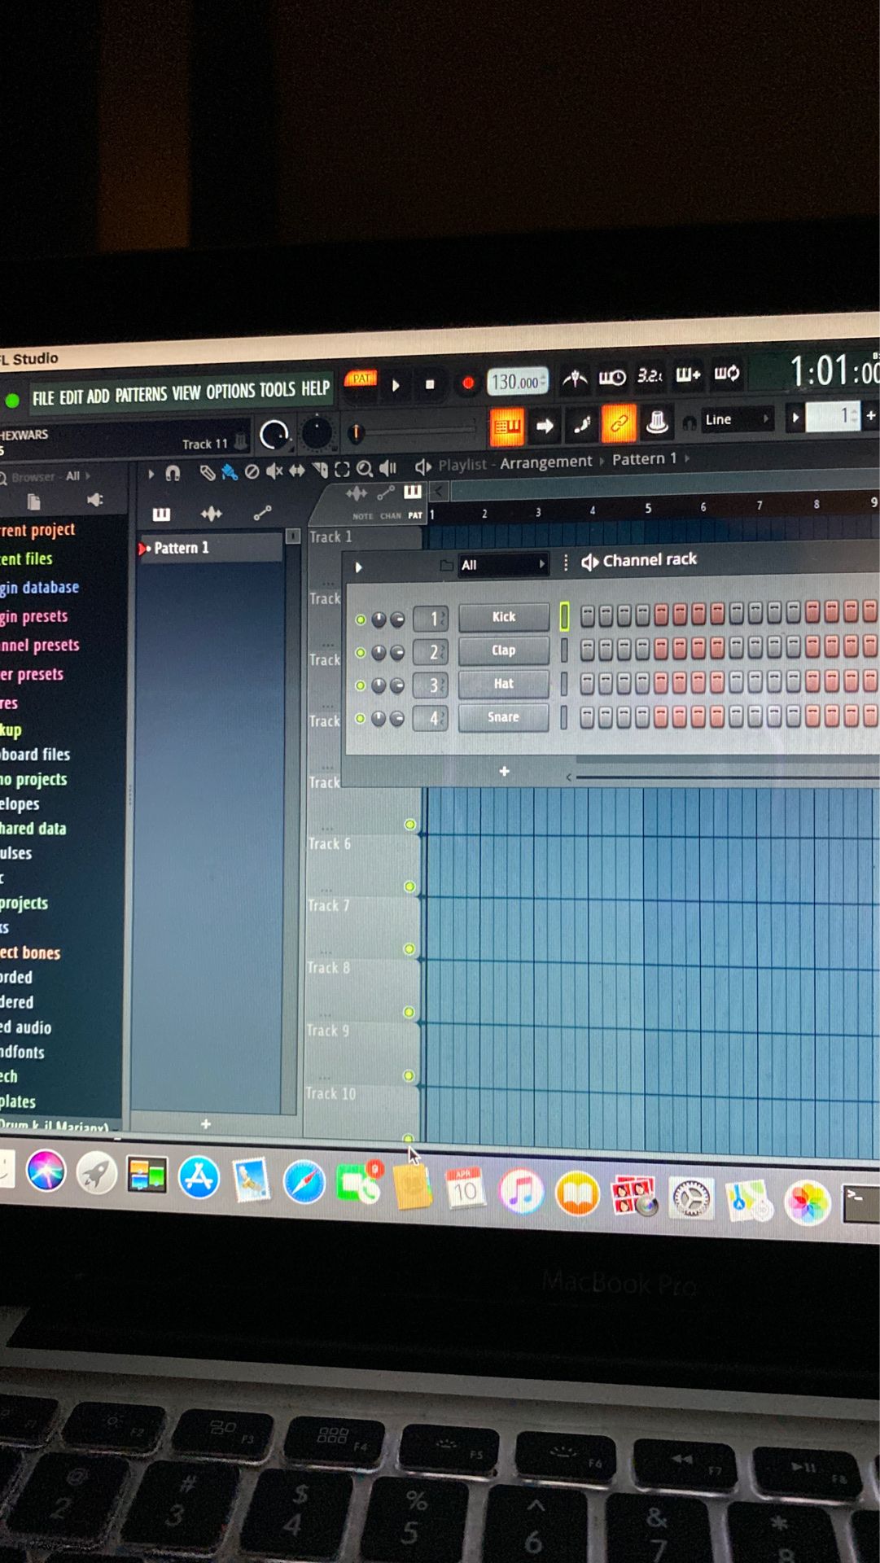Click the overdub icon in top toolbar
Image resolution: width=880 pixels, height=1563 pixels.
coord(688,374)
